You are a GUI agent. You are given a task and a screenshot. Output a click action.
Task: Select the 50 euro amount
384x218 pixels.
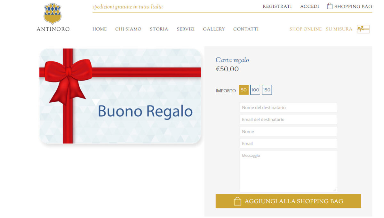click(244, 90)
